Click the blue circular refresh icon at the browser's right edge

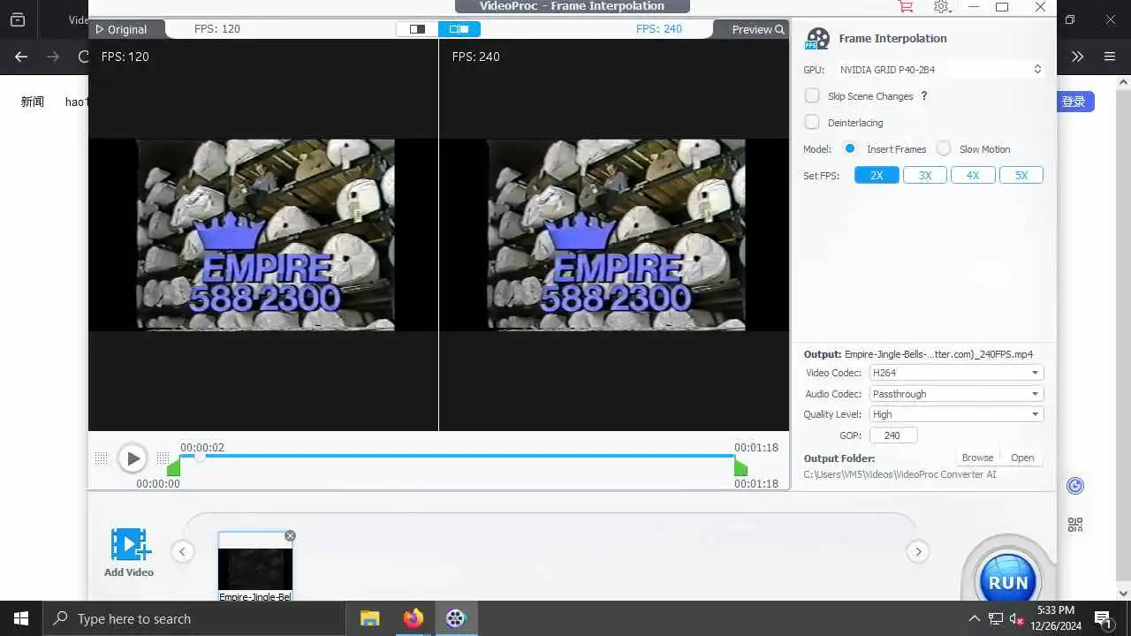[1075, 486]
